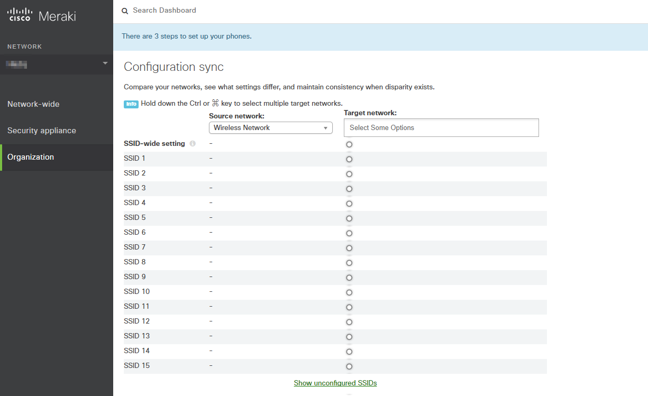Select the circle in SSID 13 row
Viewport: 648px width, 396px height.
(349, 337)
